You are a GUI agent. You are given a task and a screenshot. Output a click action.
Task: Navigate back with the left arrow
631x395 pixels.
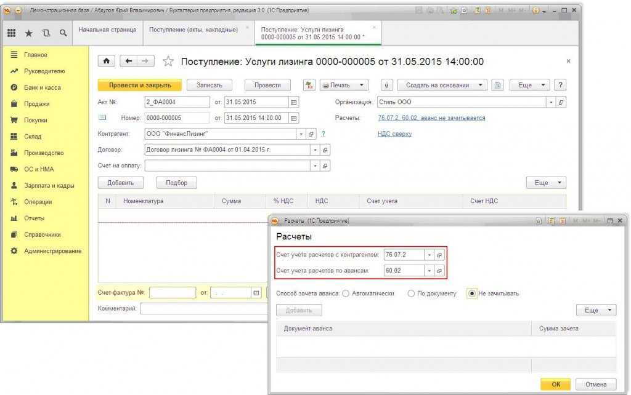(129, 61)
